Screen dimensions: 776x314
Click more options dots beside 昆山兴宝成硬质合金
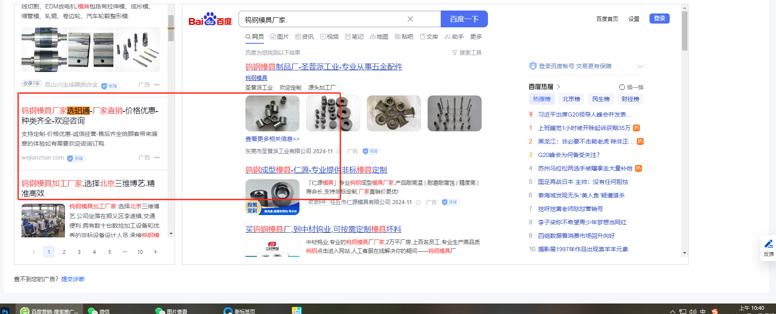tap(157, 85)
